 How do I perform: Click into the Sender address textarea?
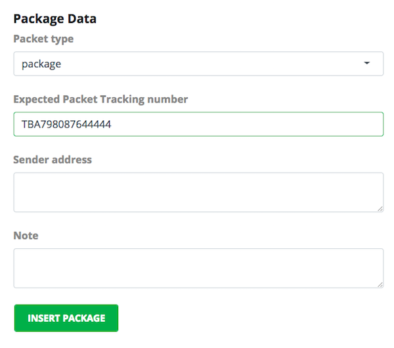(x=198, y=192)
